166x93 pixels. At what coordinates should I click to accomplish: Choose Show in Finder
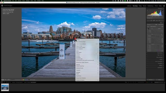[x=87, y=46]
